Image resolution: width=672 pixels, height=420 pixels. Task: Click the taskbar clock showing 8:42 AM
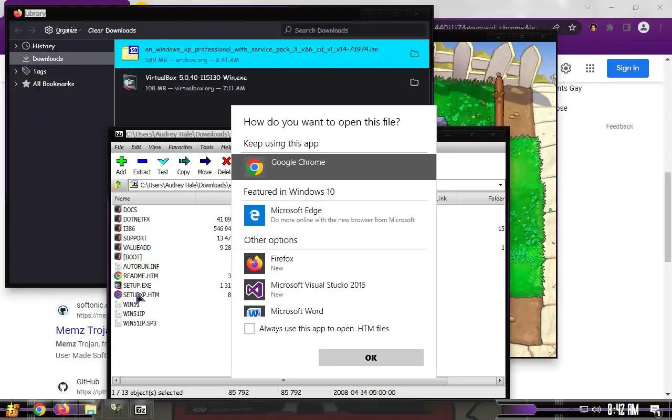[623, 409]
